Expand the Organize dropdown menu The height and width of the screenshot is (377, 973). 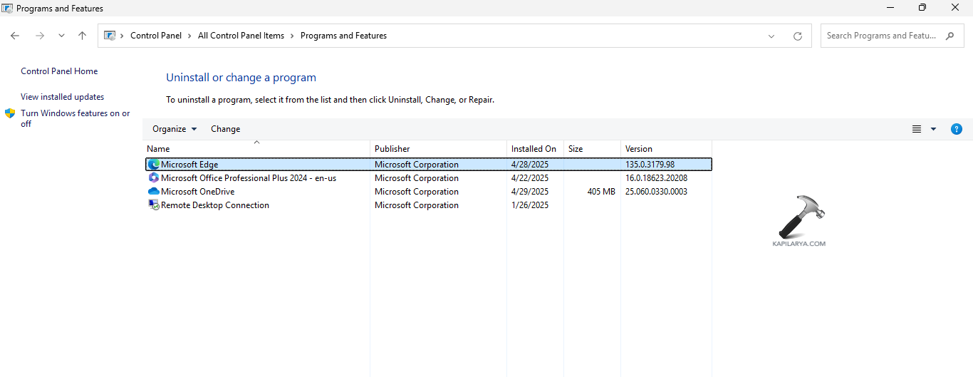click(x=175, y=129)
